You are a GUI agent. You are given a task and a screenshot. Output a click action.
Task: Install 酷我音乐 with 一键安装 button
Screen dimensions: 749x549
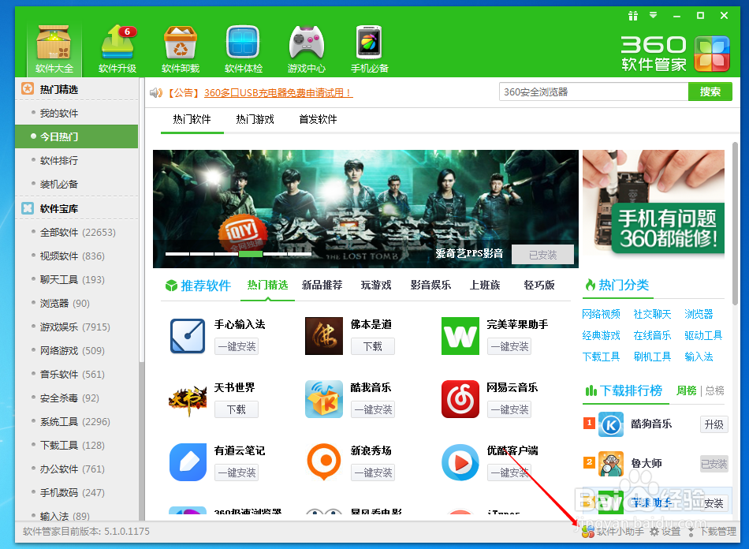pos(373,409)
